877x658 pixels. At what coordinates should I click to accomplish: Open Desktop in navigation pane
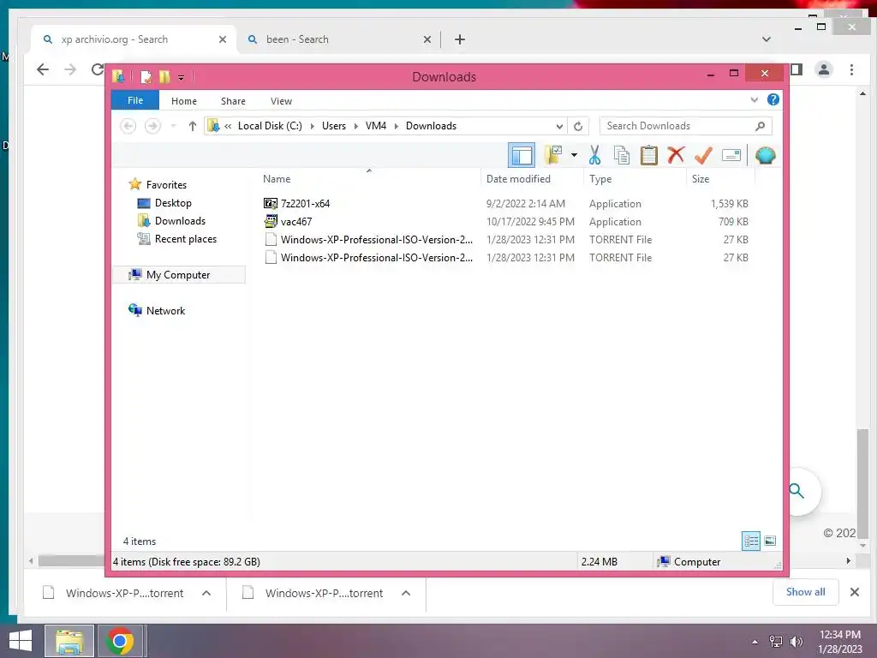click(x=173, y=202)
